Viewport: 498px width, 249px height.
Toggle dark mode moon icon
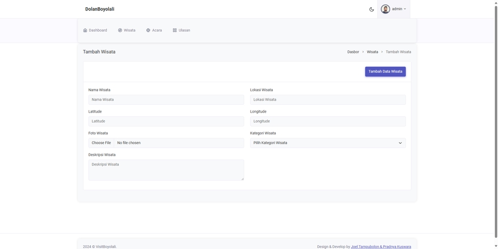[371, 9]
